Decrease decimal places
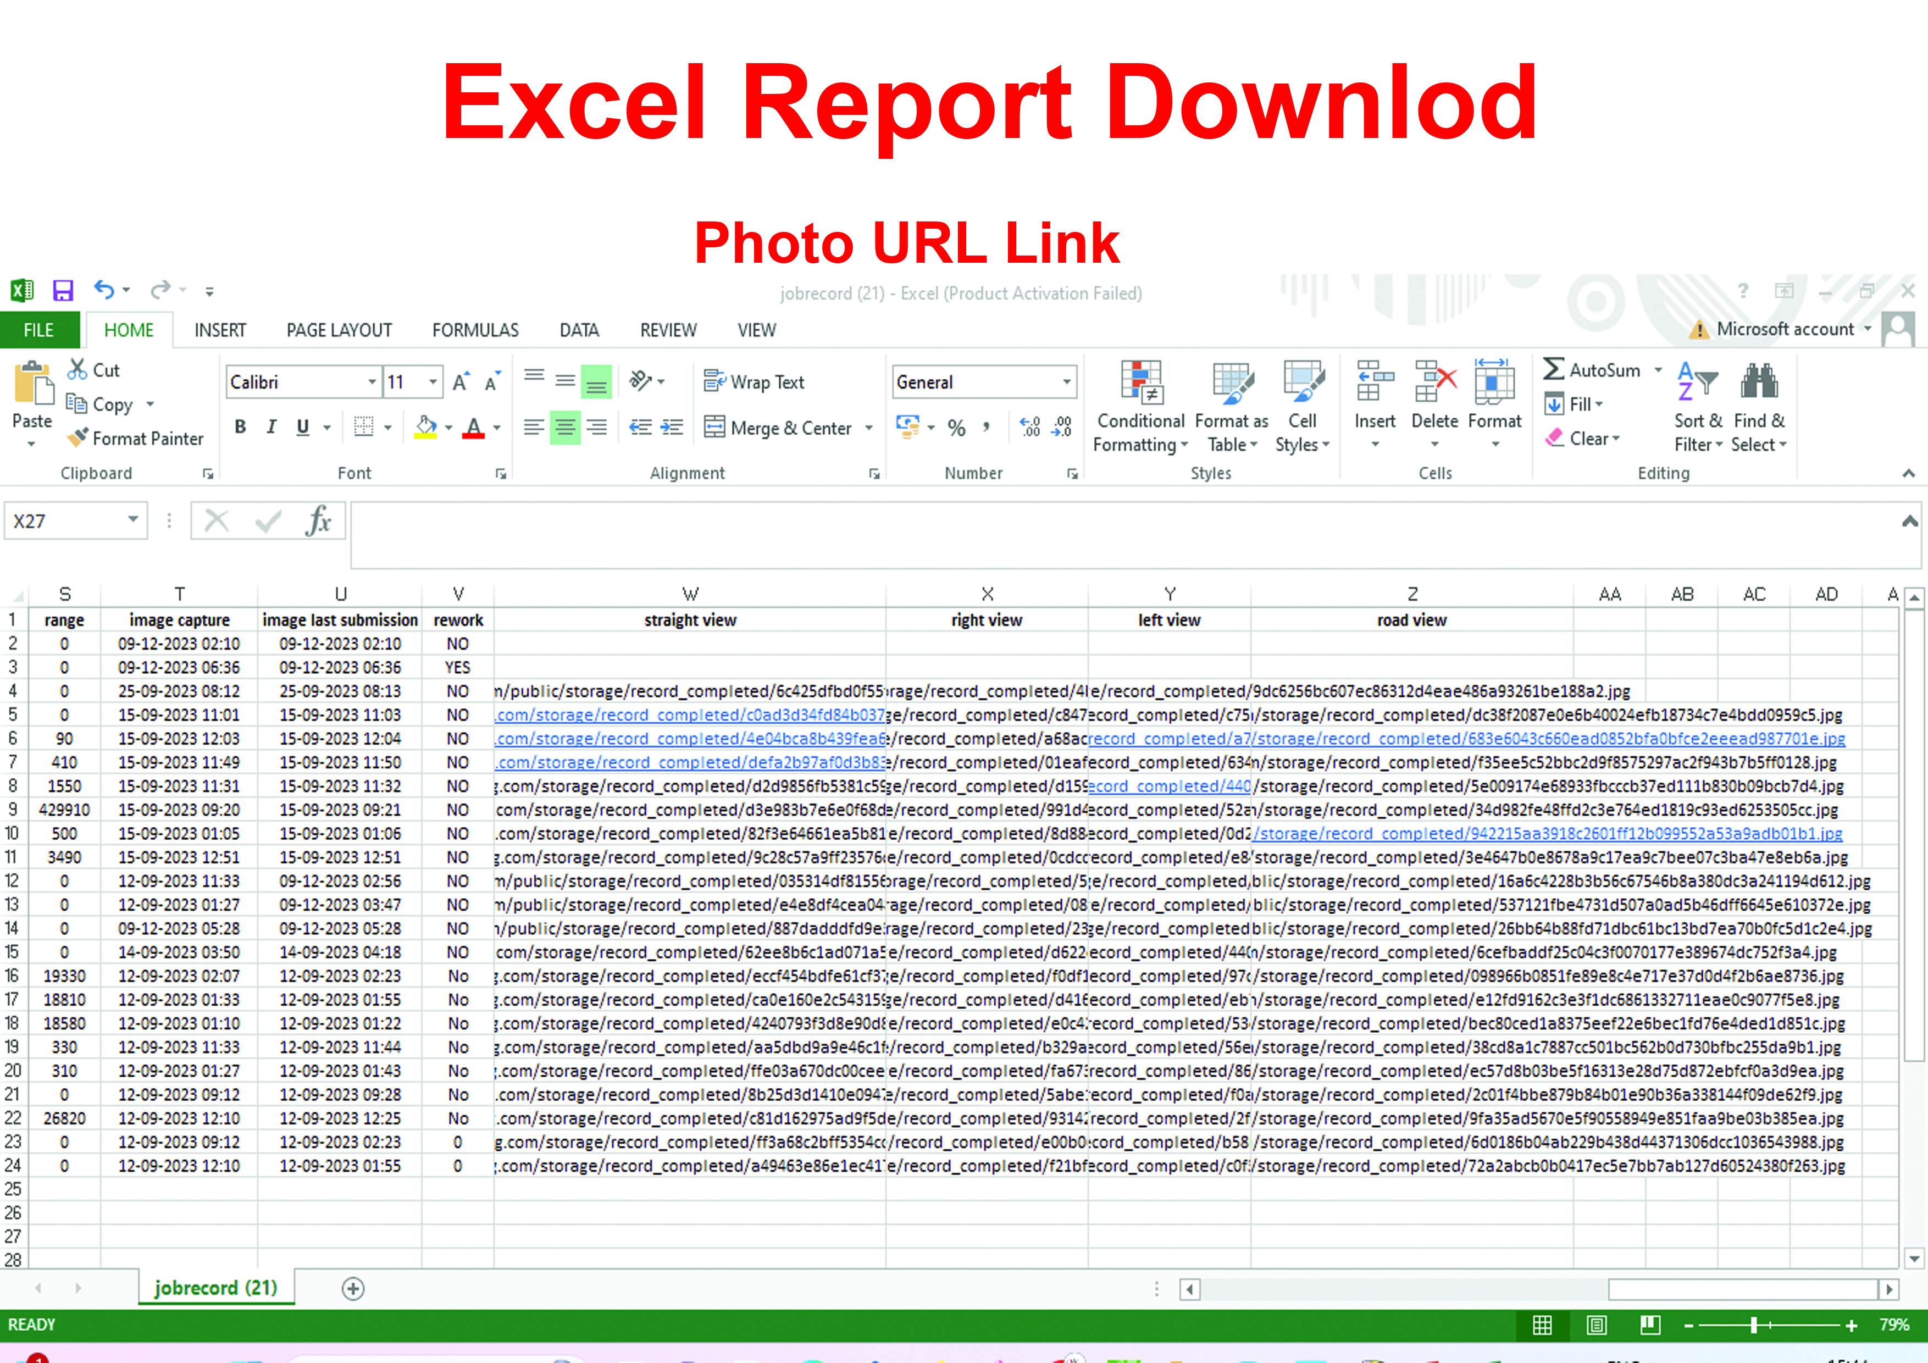This screenshot has height=1363, width=1928. 1062,428
